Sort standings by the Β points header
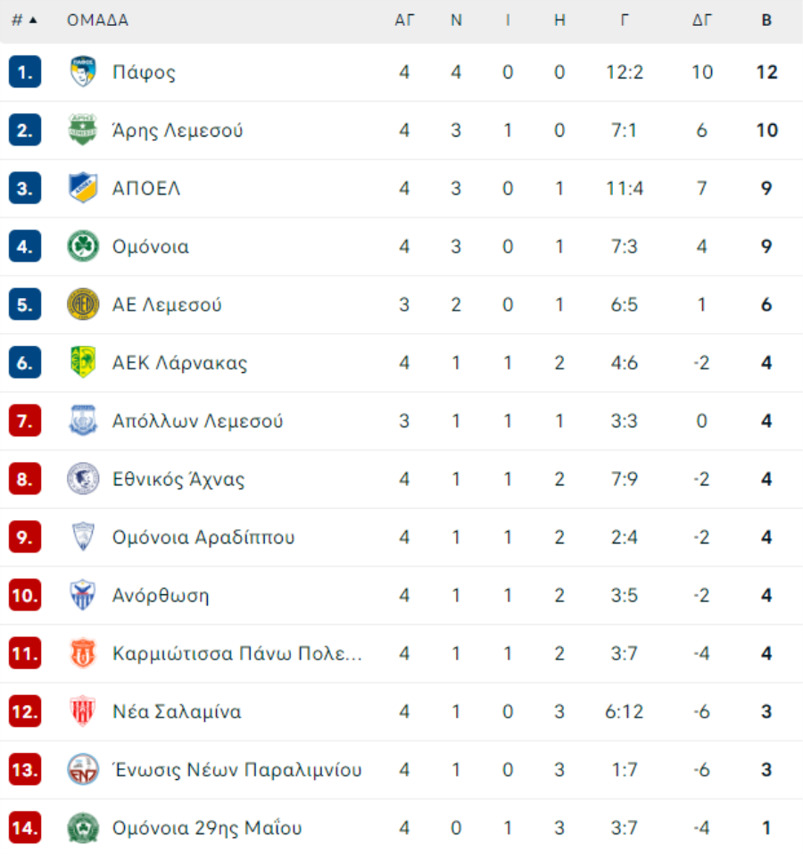Viewport: 803px width, 854px height. click(x=766, y=21)
